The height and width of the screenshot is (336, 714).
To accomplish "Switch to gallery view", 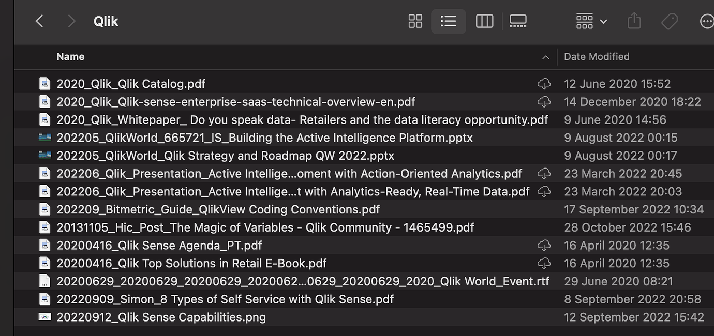I will point(518,21).
